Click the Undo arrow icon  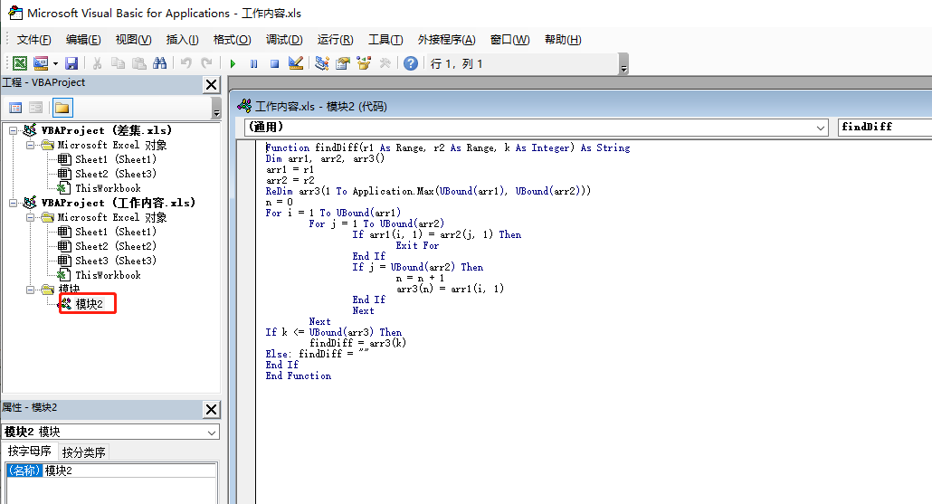pos(186,63)
